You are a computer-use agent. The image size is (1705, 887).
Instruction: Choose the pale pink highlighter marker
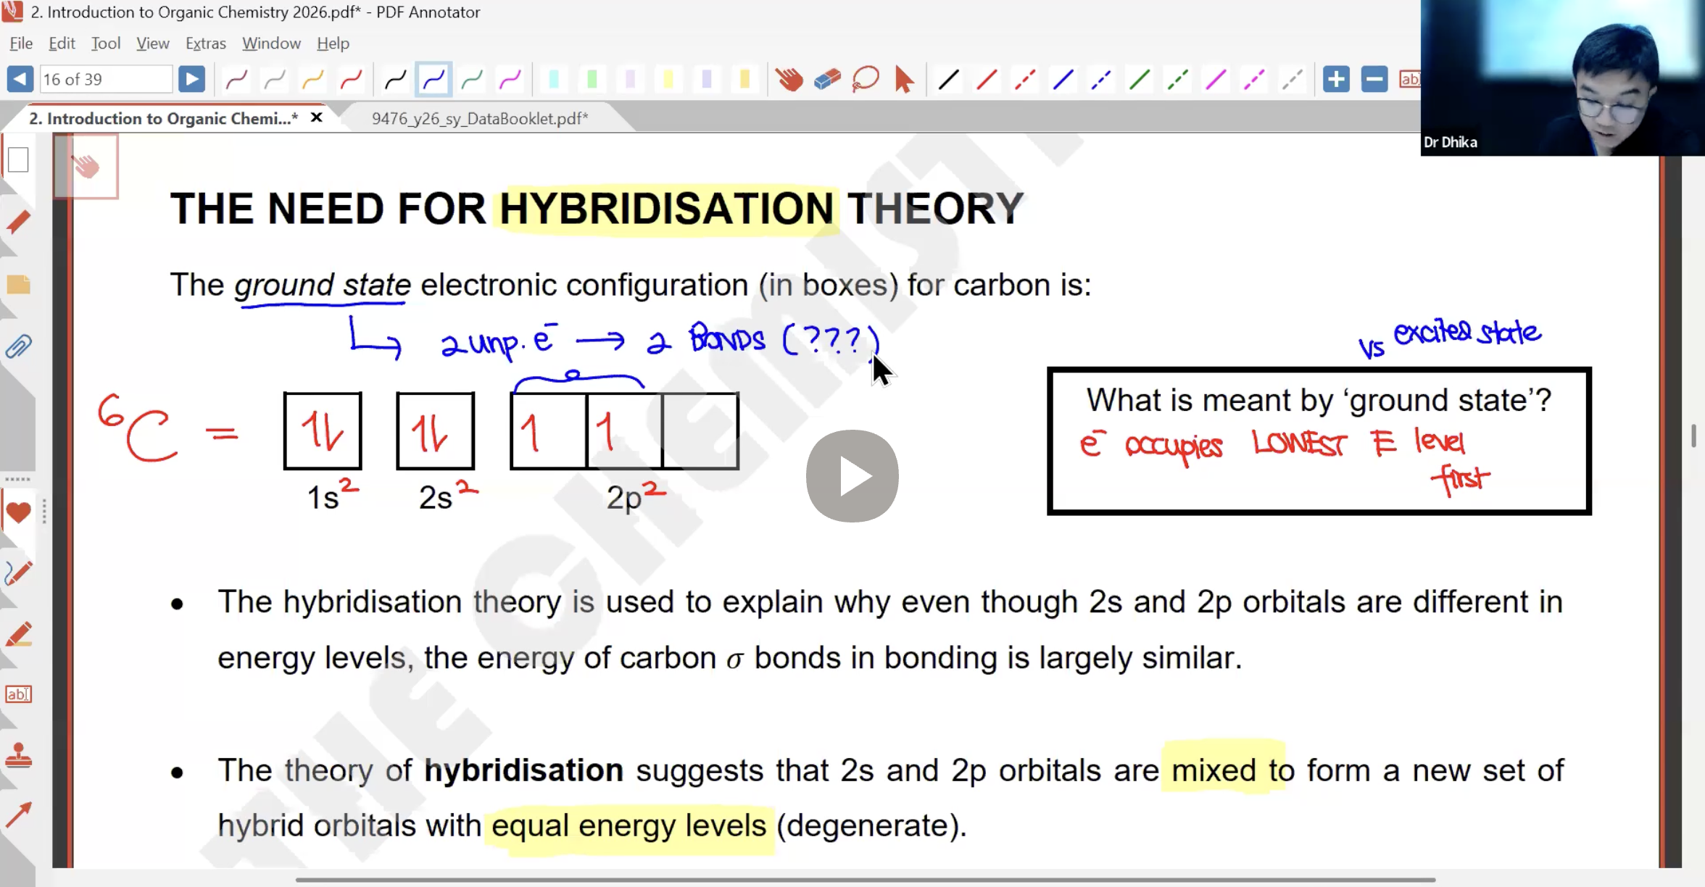click(x=630, y=80)
